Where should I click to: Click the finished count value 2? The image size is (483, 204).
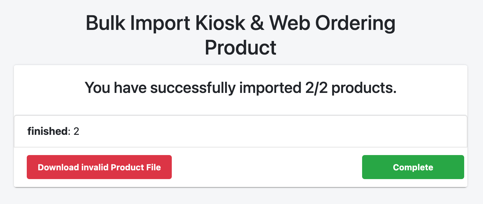point(76,131)
